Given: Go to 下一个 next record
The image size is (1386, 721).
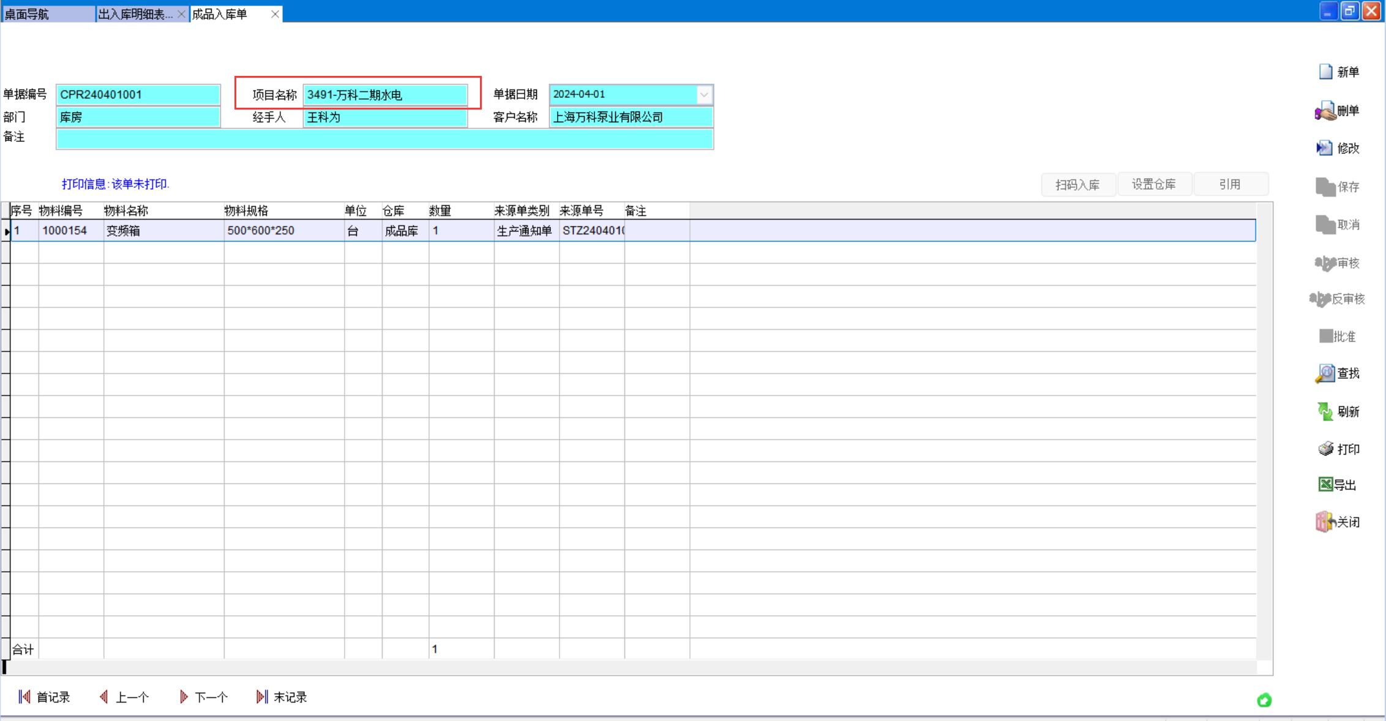Looking at the screenshot, I should coord(203,697).
